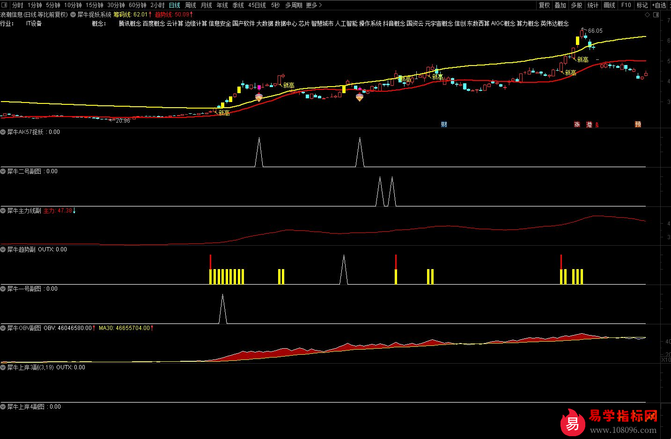The image size is (671, 439).
Task: Expand the 犀牛上岸4副图 indicator menu
Action: point(3,407)
